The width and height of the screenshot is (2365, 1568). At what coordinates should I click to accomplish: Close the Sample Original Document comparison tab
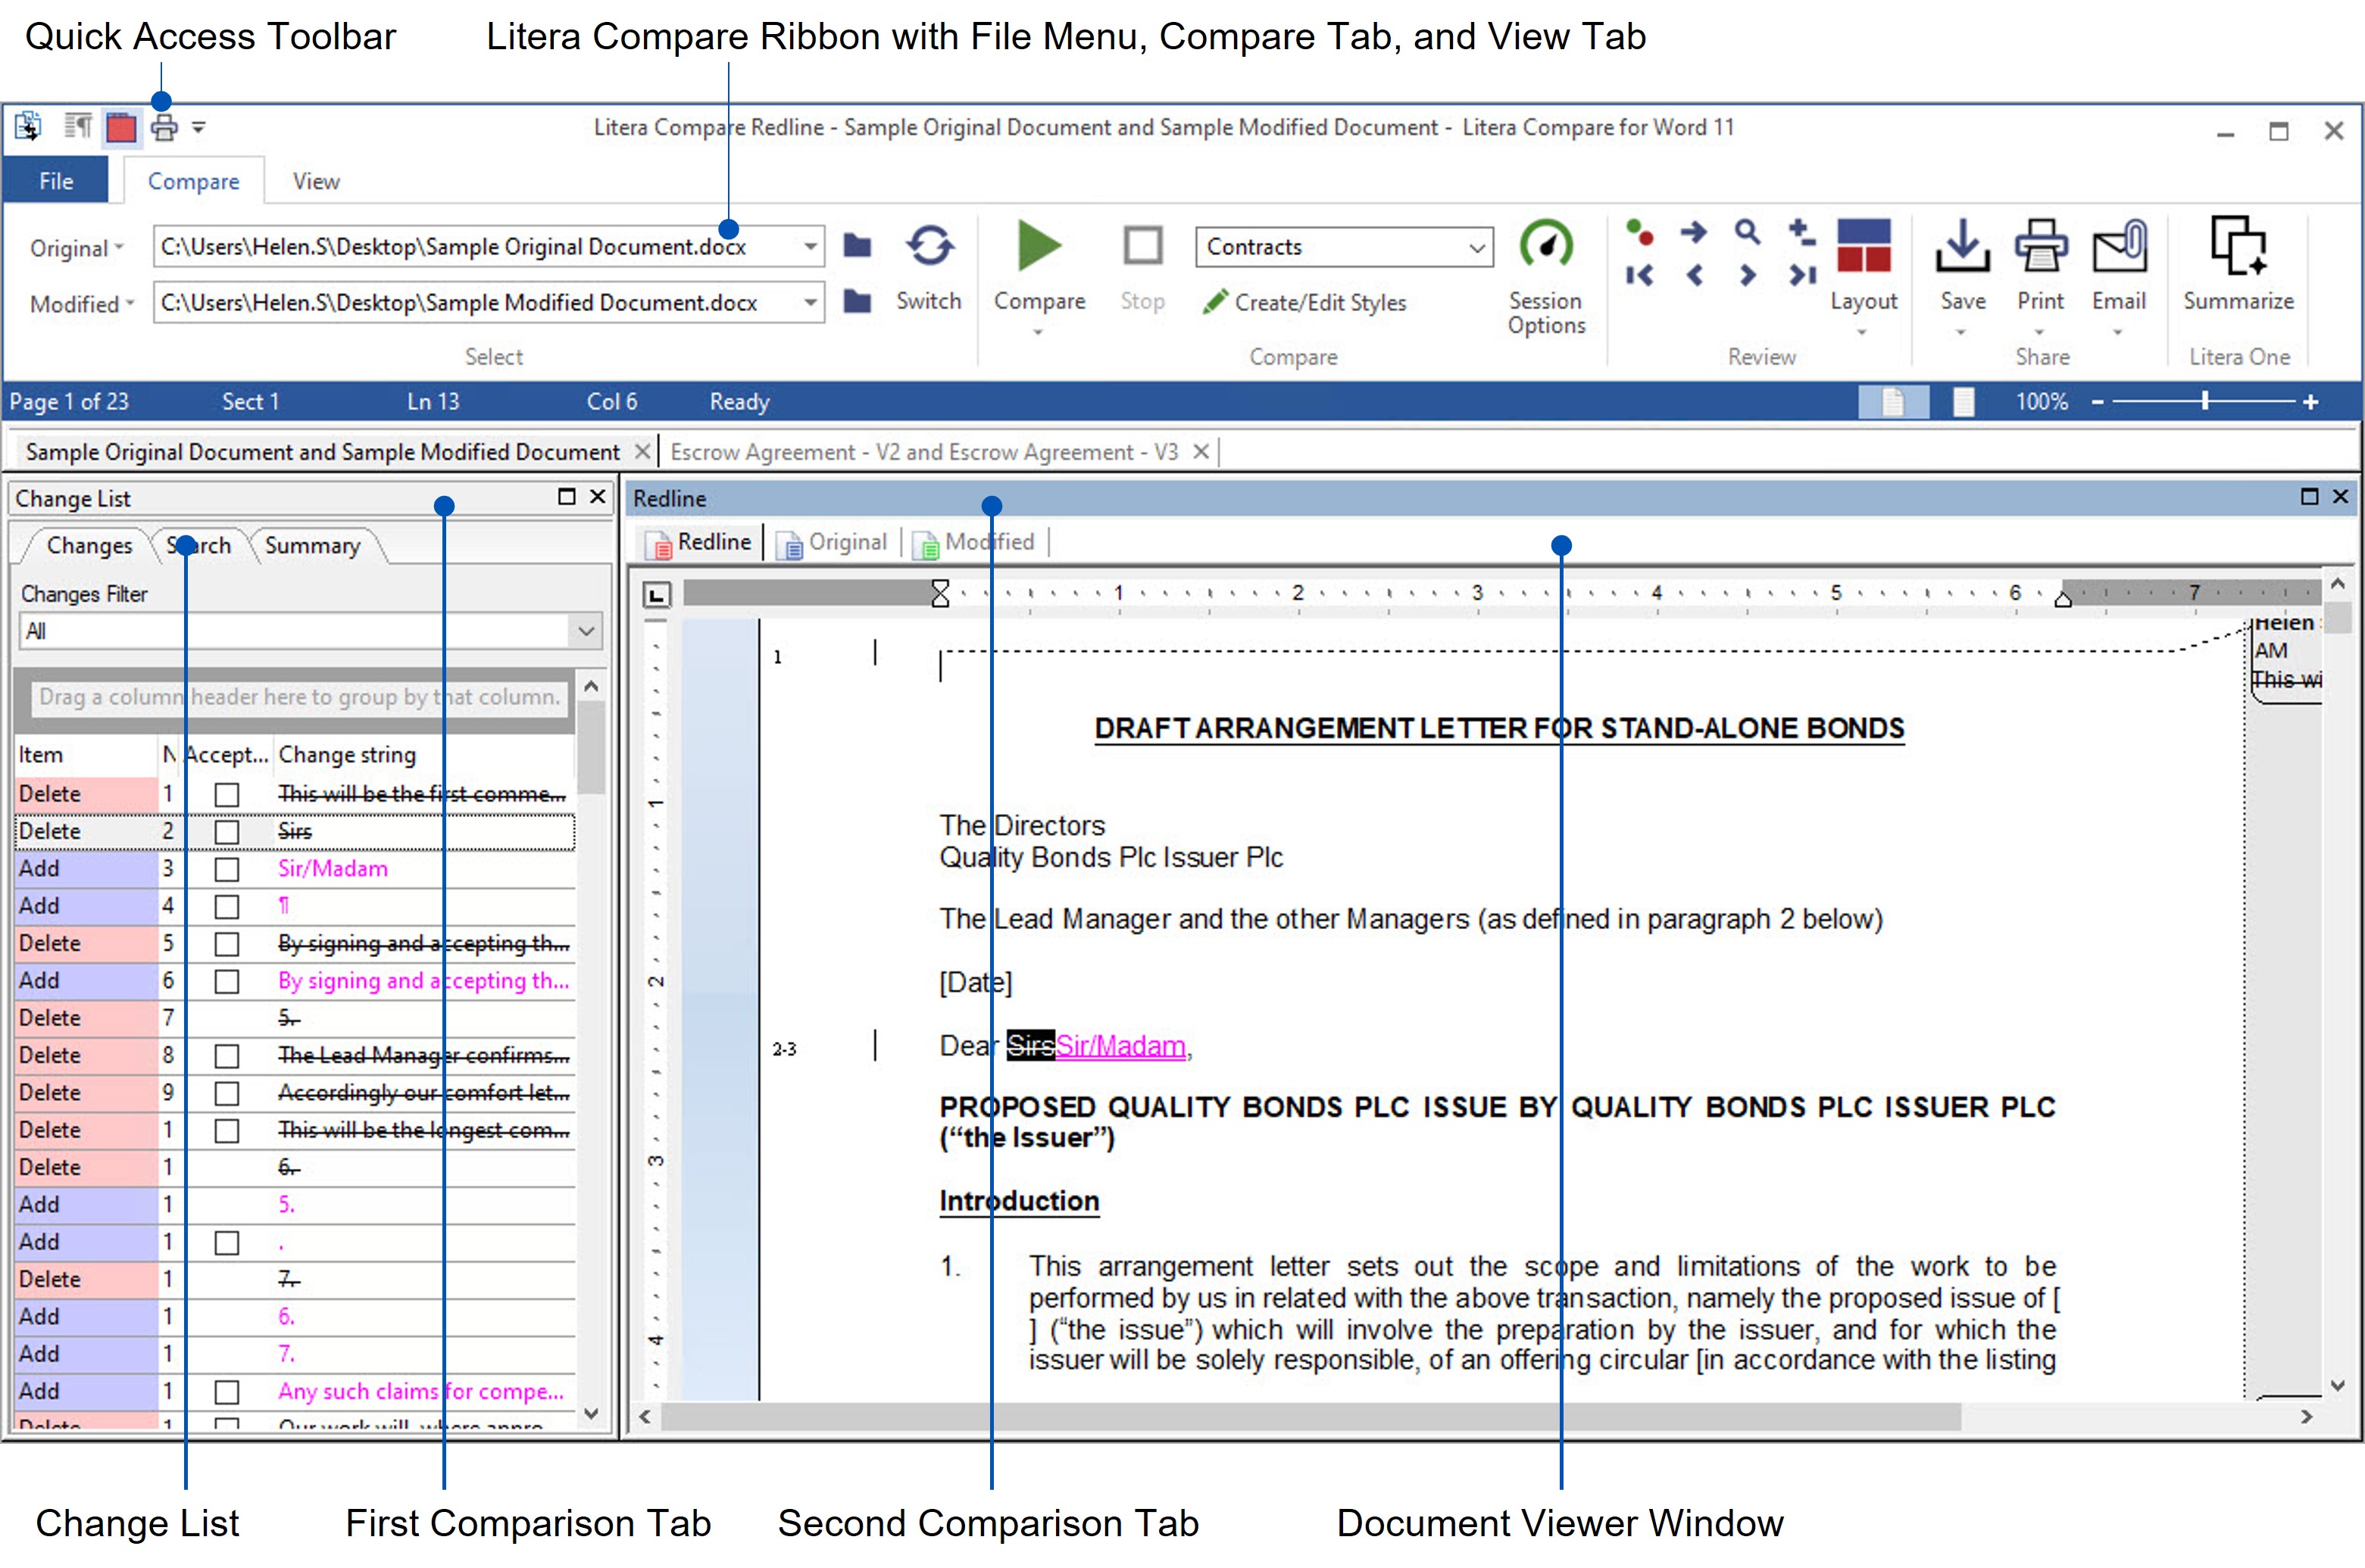(643, 452)
